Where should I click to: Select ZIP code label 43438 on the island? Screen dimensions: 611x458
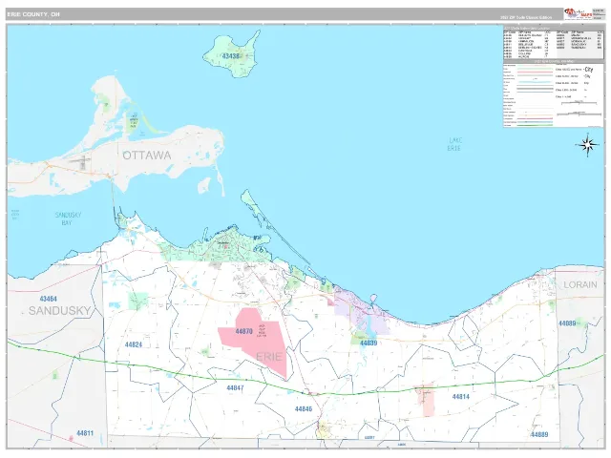tap(231, 56)
